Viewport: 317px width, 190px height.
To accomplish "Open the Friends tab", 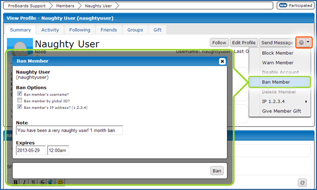I will click(109, 30).
